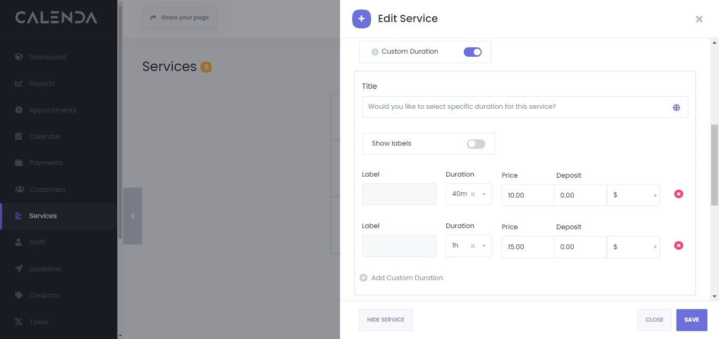Clear the 1h duration selection

[473, 246]
